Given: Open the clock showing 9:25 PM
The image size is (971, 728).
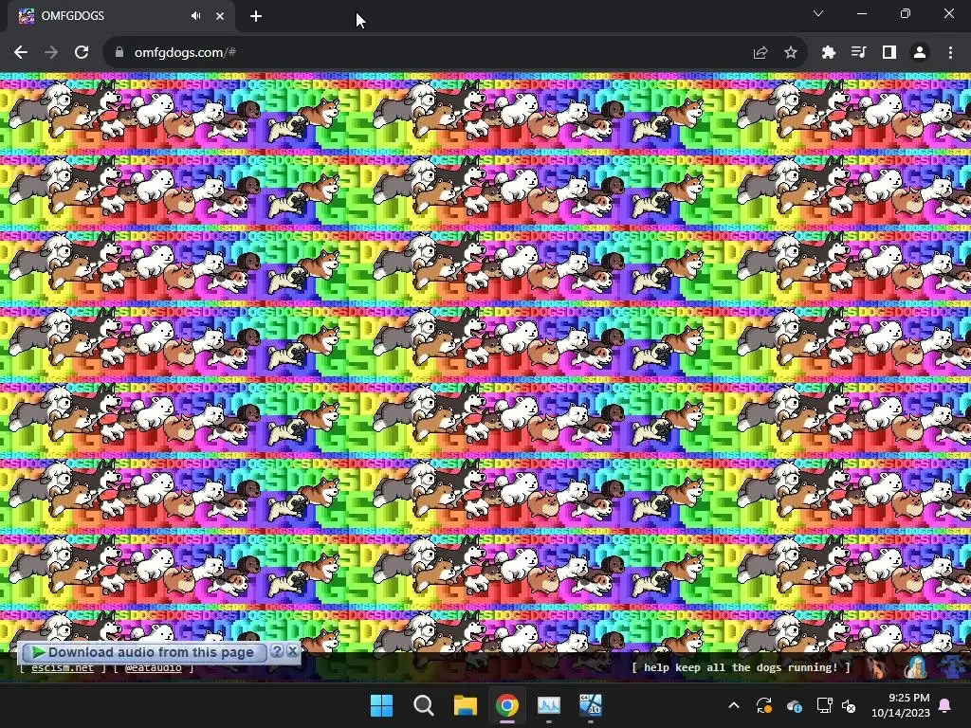Looking at the screenshot, I should coord(901,705).
